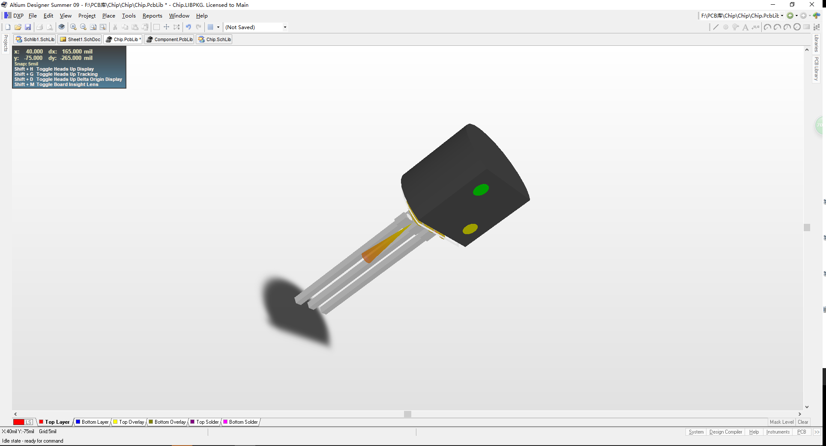Select the Bottom Layer tab

(92, 422)
